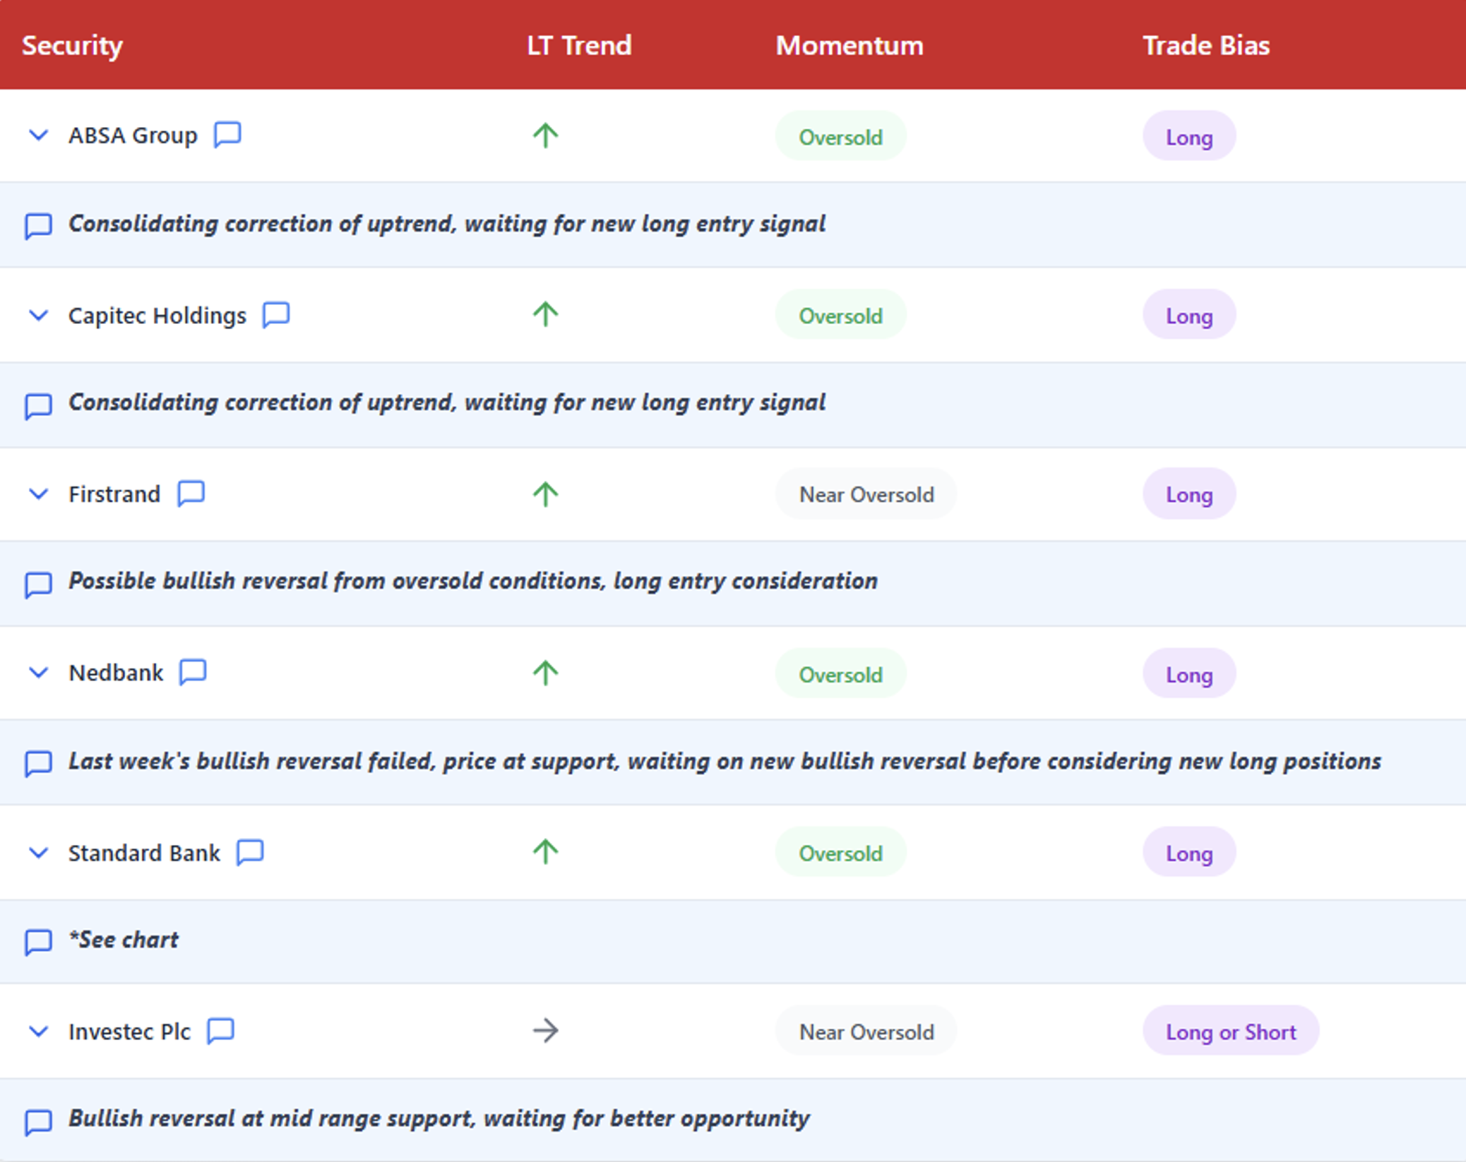Click the Nedbank failed bullish reversal note
The width and height of the screenshot is (1466, 1162).
pyautogui.click(x=724, y=761)
